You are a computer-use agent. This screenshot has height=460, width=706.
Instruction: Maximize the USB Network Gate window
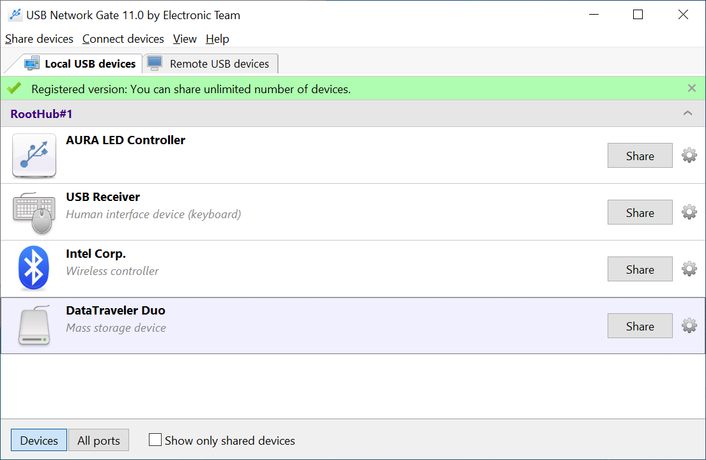coord(638,15)
